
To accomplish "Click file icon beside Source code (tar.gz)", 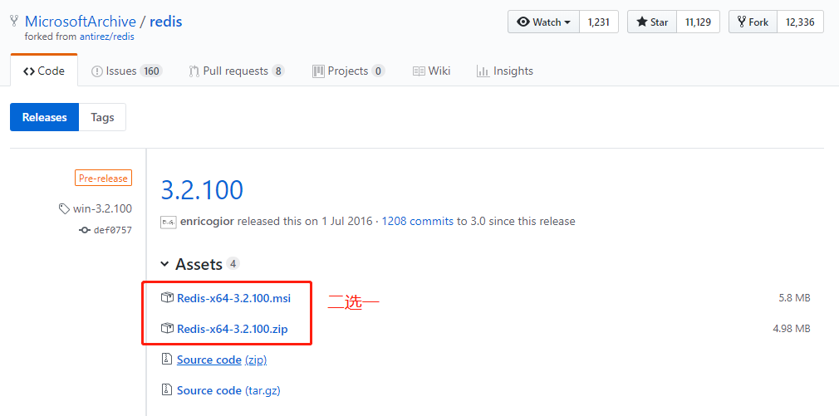I will (166, 389).
